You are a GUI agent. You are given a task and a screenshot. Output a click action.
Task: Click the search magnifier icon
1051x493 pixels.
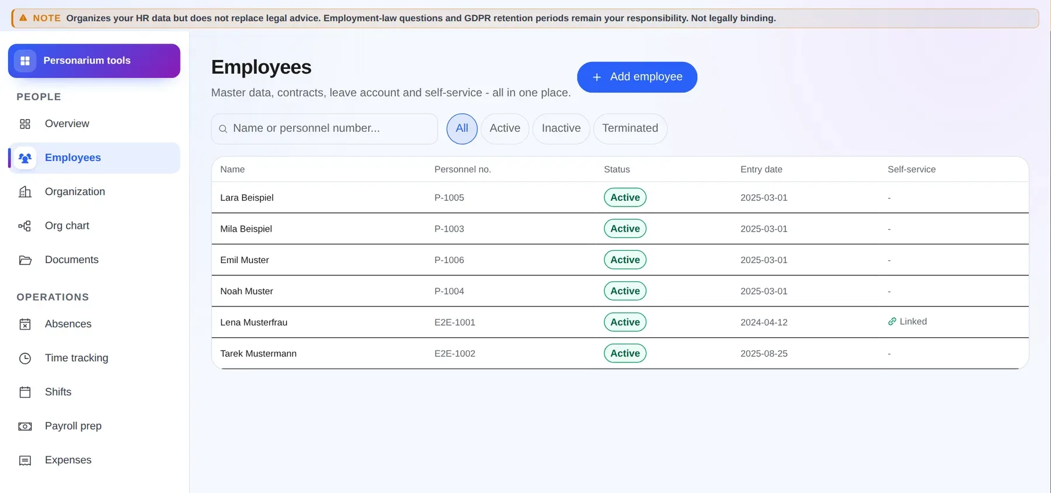tap(223, 129)
